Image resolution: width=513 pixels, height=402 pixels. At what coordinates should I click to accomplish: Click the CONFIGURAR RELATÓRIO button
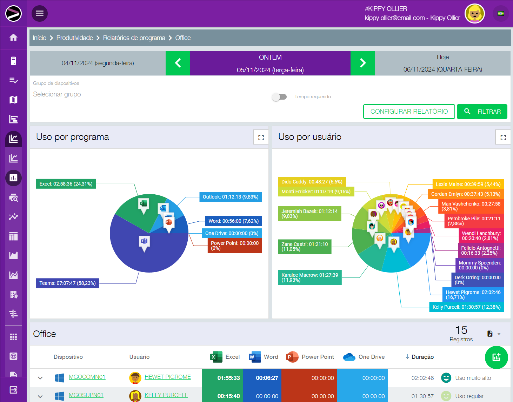pyautogui.click(x=409, y=112)
